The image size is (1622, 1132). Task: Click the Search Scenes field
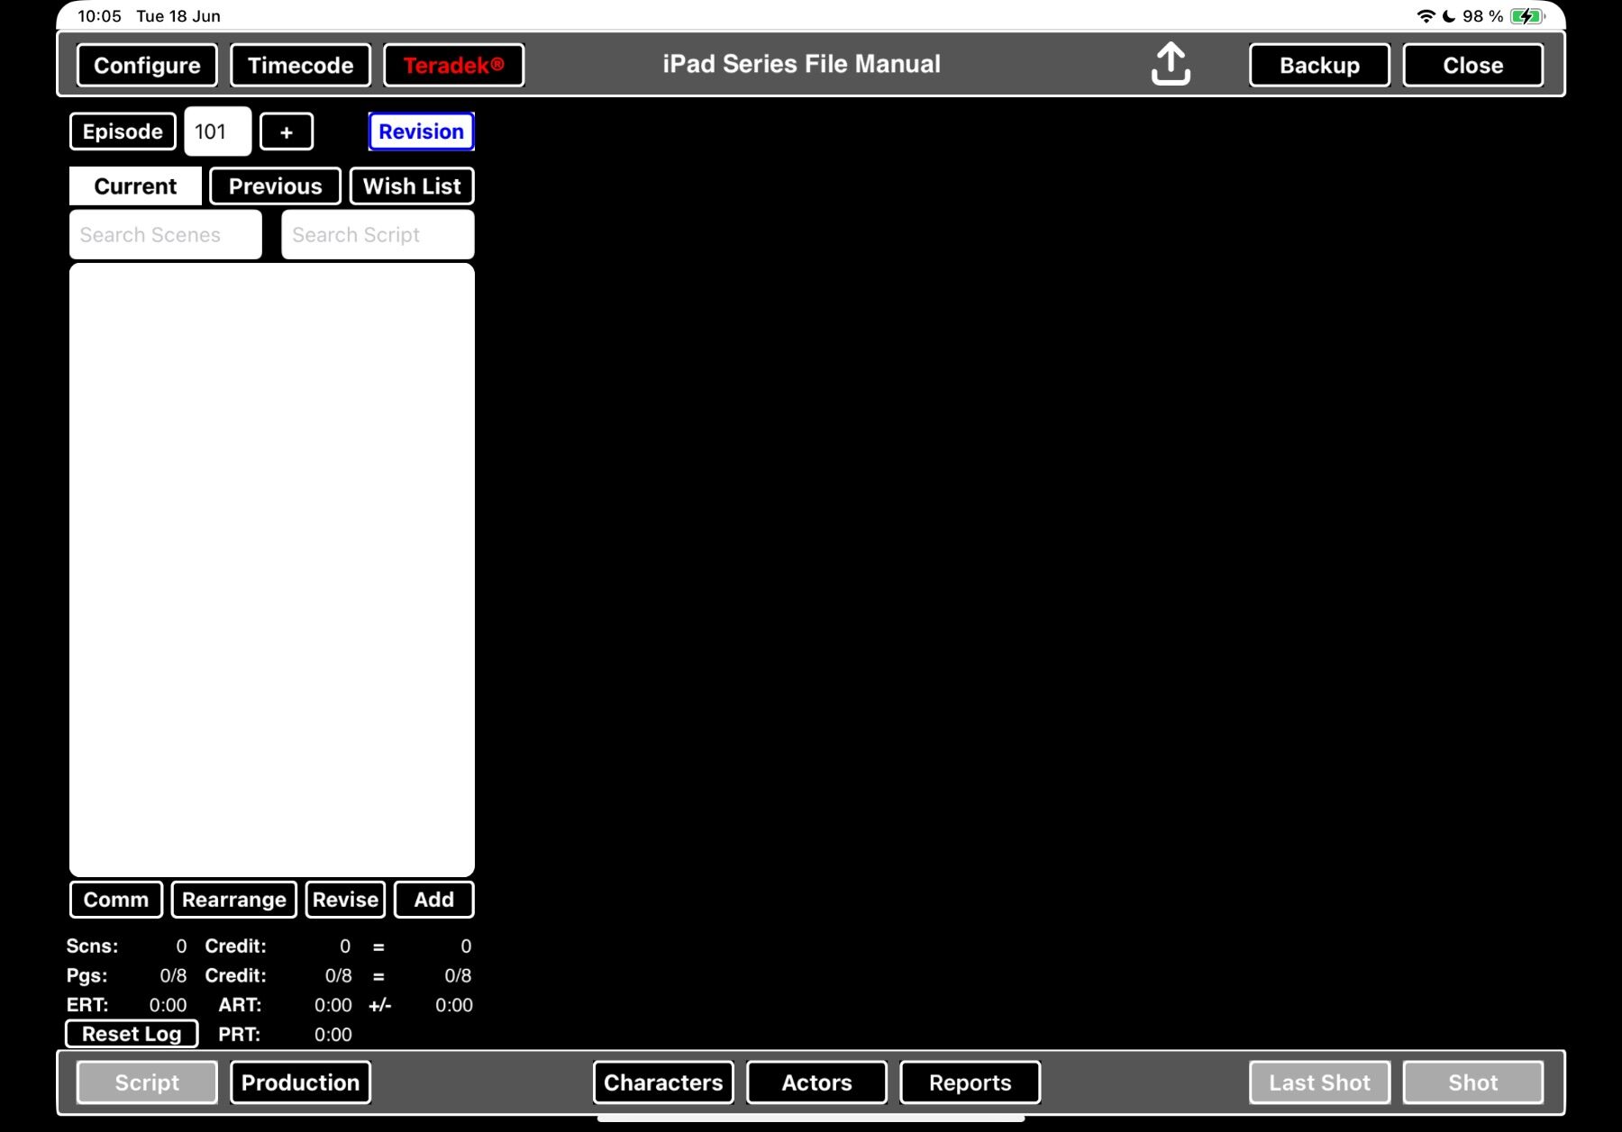point(166,234)
